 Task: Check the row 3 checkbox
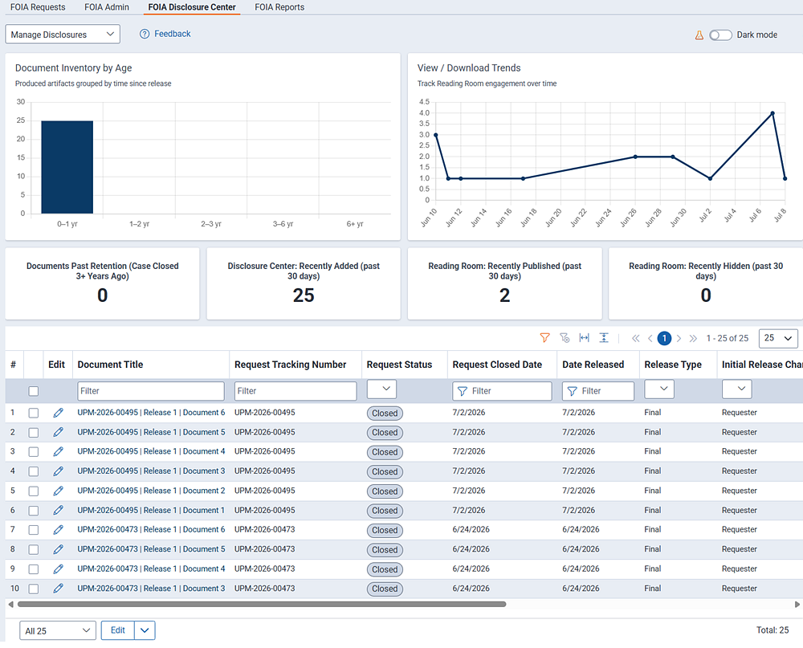point(33,452)
